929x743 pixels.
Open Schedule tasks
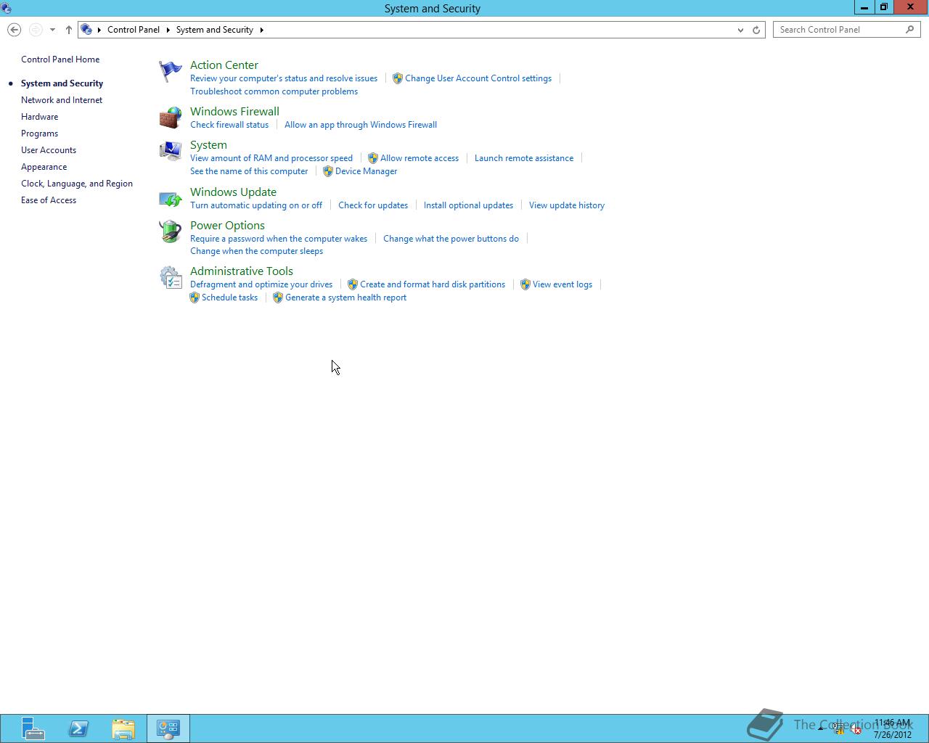pos(229,297)
